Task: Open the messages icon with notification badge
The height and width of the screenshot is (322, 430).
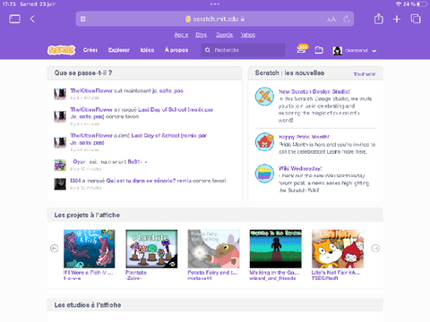Action: click(x=302, y=49)
